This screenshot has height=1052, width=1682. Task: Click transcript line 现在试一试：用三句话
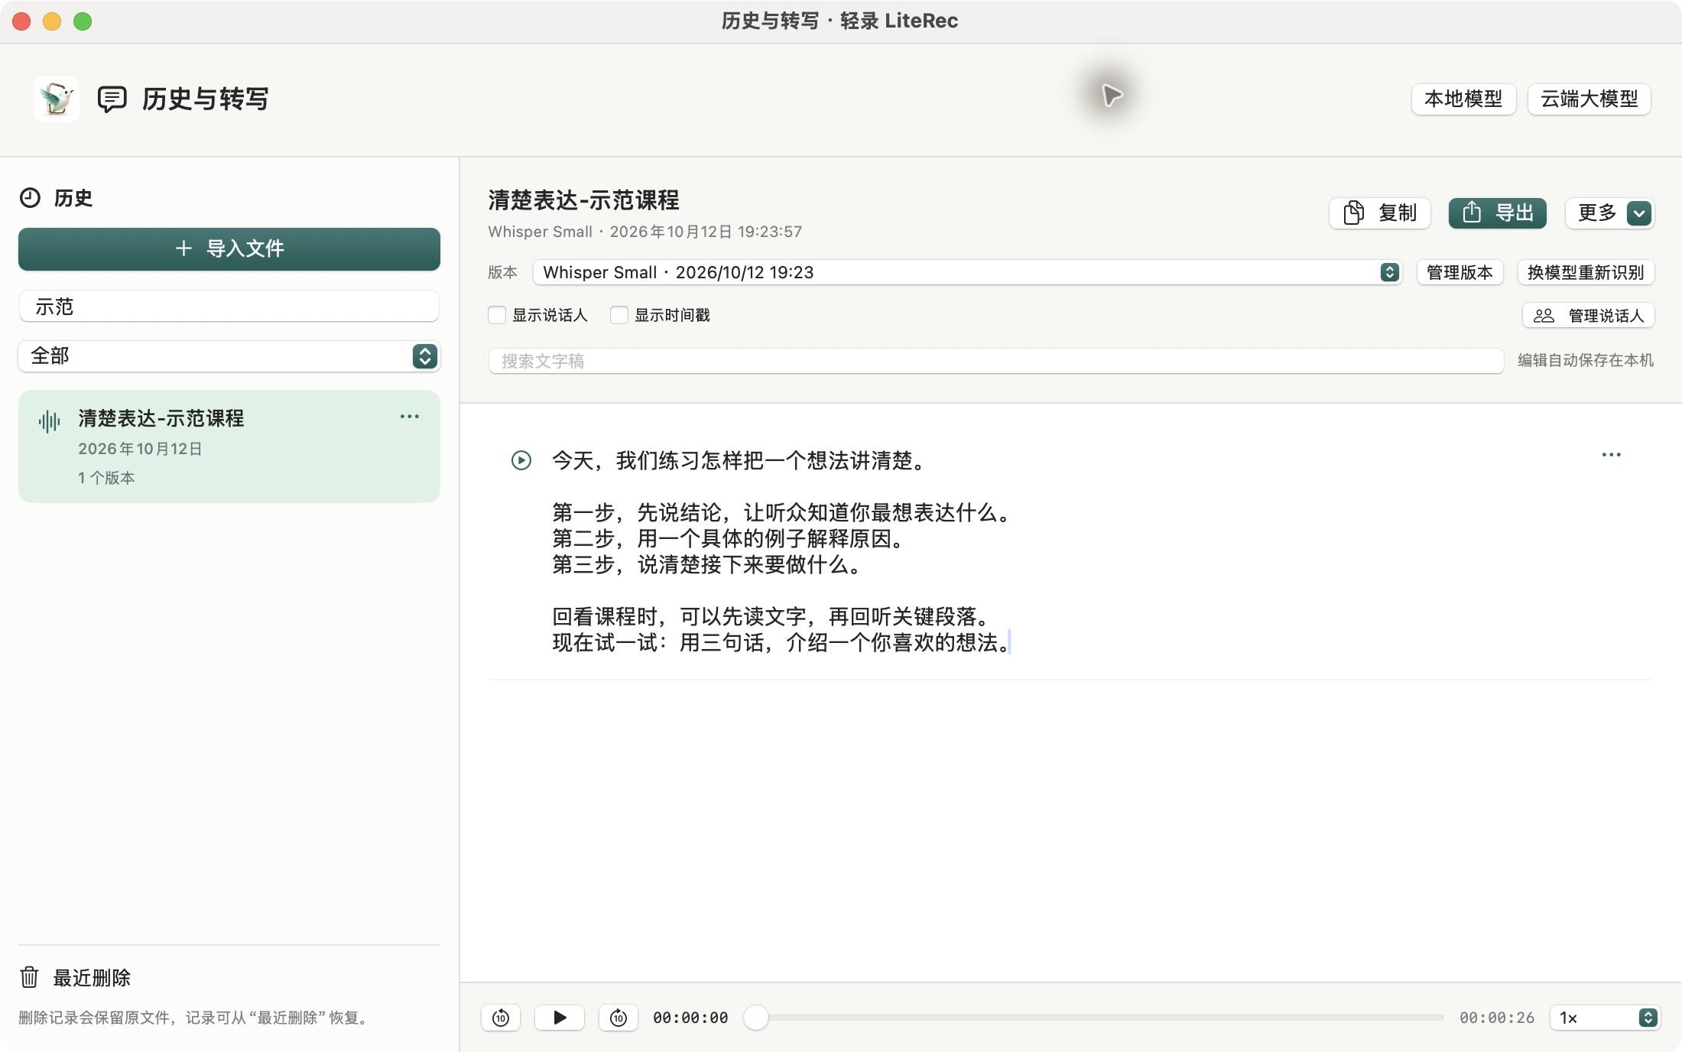(781, 643)
